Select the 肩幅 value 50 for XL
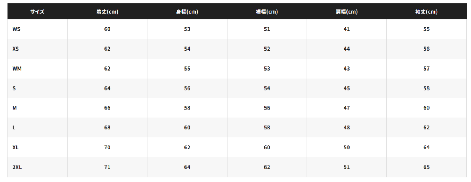Screen dimensions: 471x182 347,148
